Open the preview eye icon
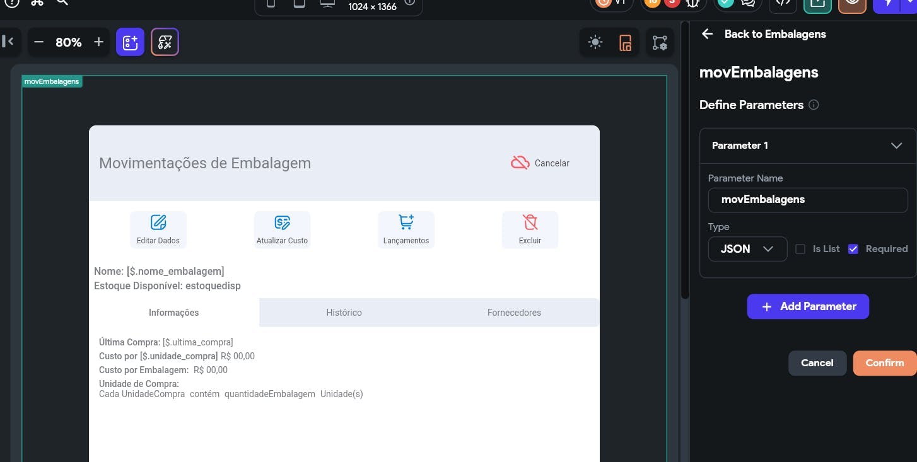Image resolution: width=917 pixels, height=462 pixels. click(852, 3)
